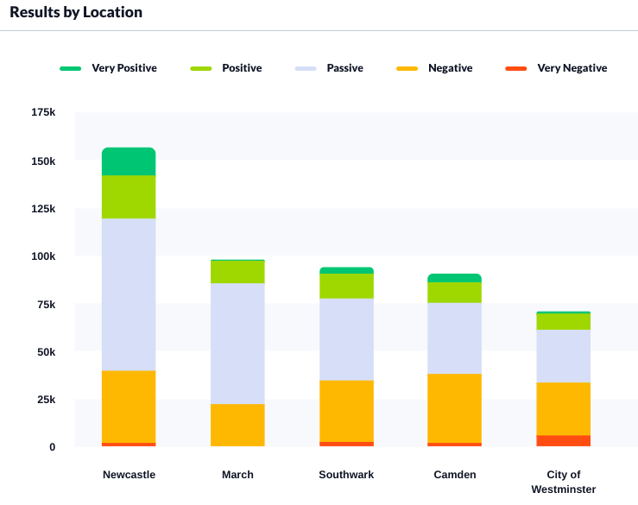Toggle the Very Positive legend series
This screenshot has height=505, width=638.
coord(123,68)
